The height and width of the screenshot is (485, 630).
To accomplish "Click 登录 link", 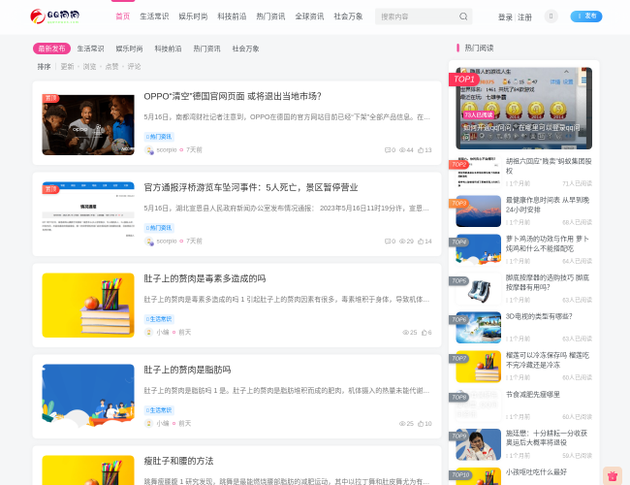I will [505, 17].
